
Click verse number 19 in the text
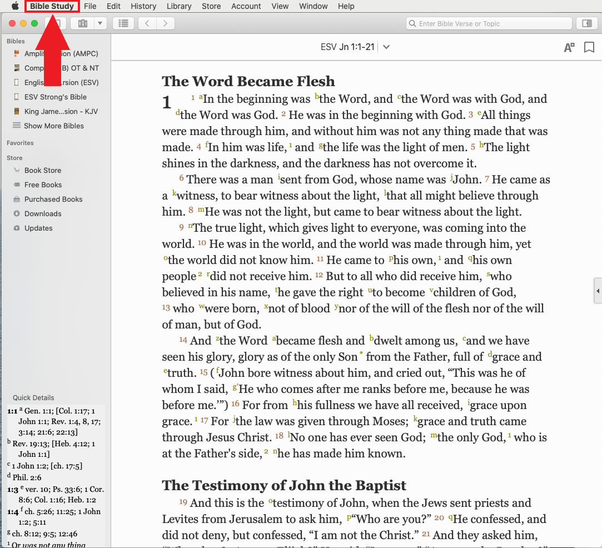[183, 502]
